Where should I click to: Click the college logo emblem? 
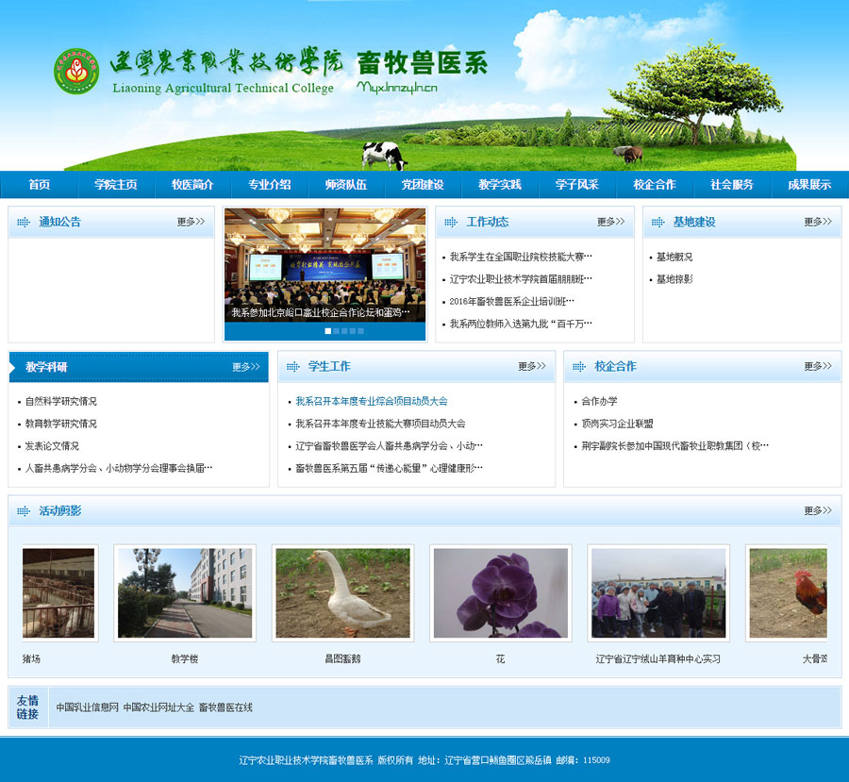point(76,72)
